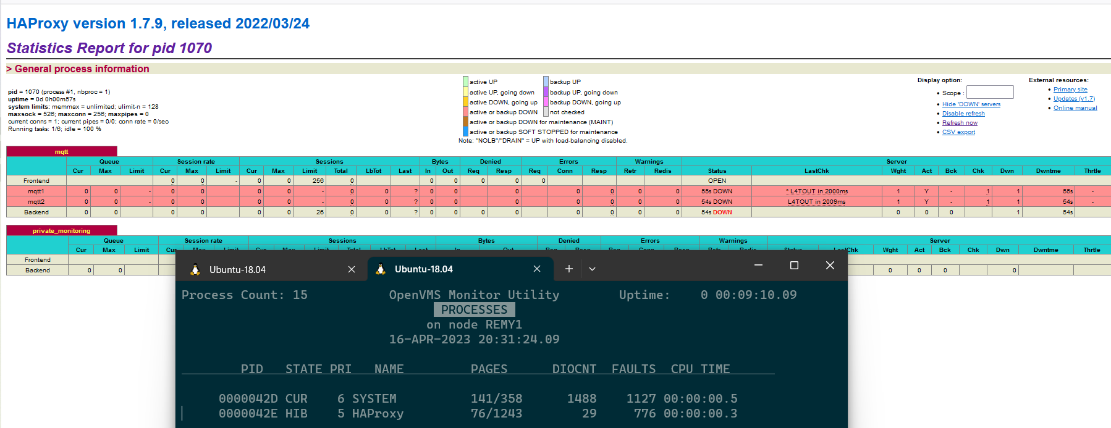The image size is (1111, 428).
Task: Click the General process information heading
Action: coord(82,69)
